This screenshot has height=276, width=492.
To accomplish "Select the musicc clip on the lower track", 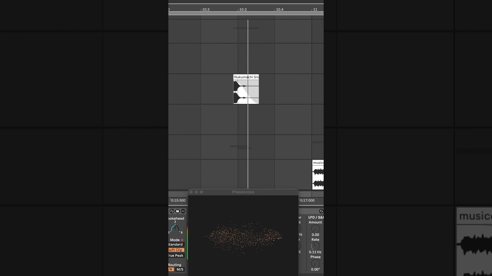I will [318, 175].
